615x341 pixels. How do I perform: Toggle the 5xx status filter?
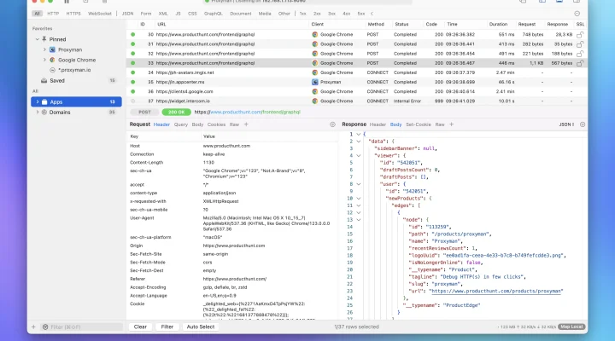tap(361, 14)
